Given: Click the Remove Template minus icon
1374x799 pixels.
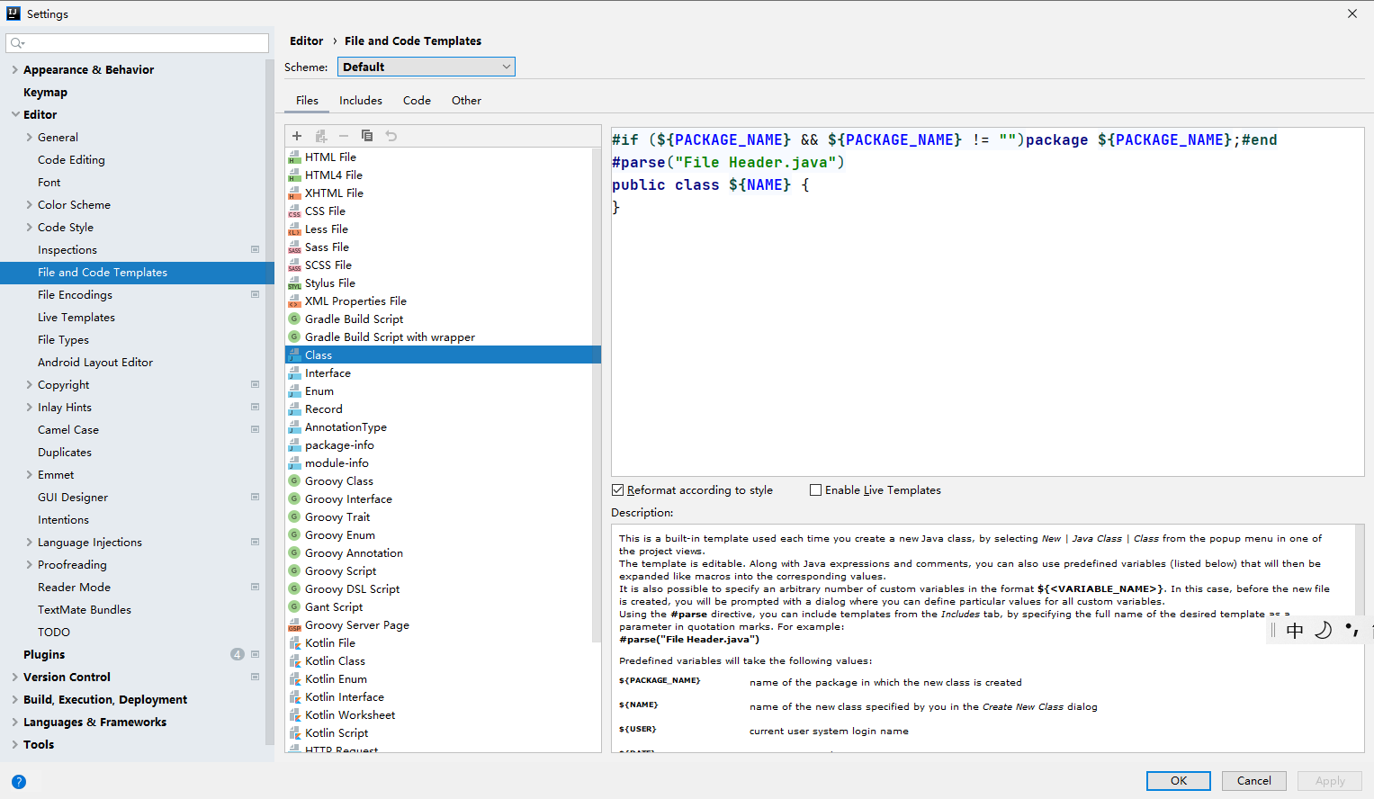Looking at the screenshot, I should pos(344,136).
